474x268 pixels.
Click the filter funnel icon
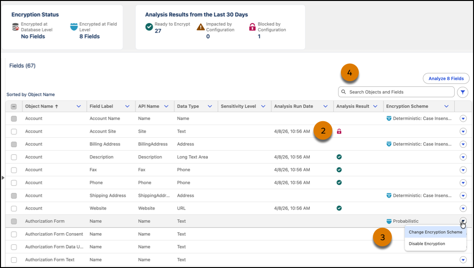tap(463, 92)
